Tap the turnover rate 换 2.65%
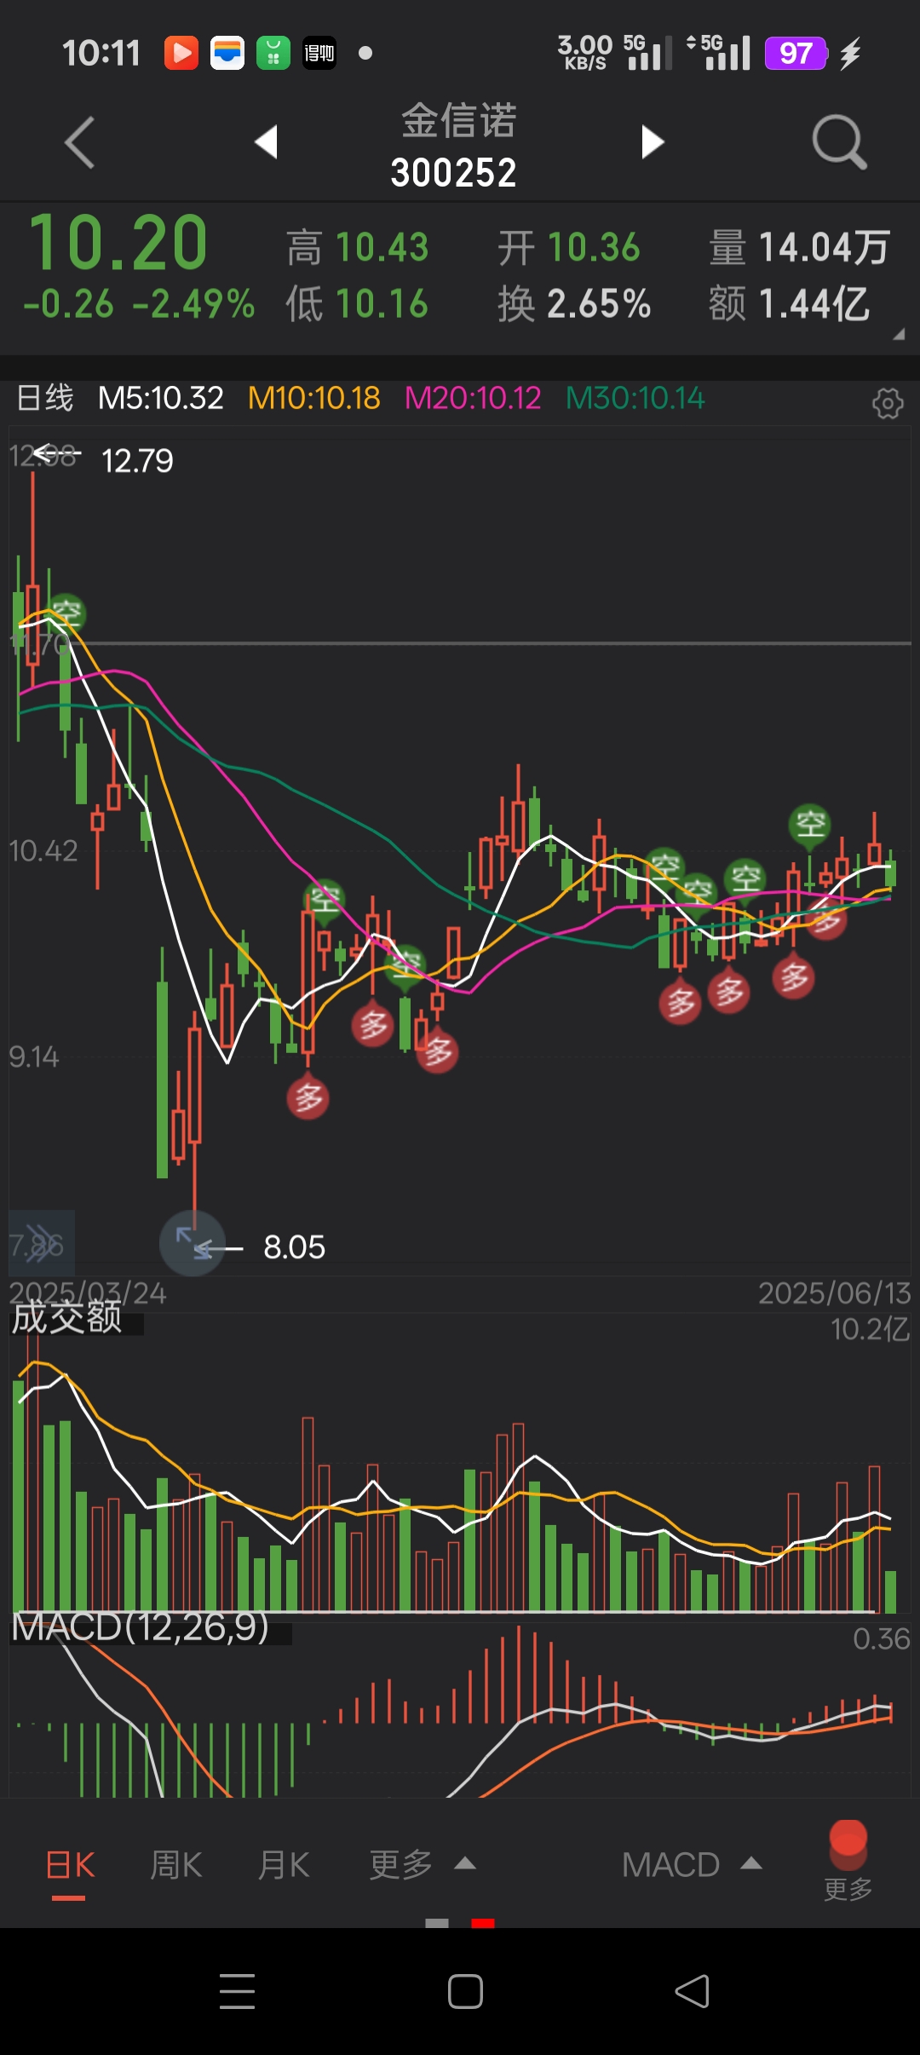Screen dimensions: 920x2055 pyautogui.click(x=574, y=304)
